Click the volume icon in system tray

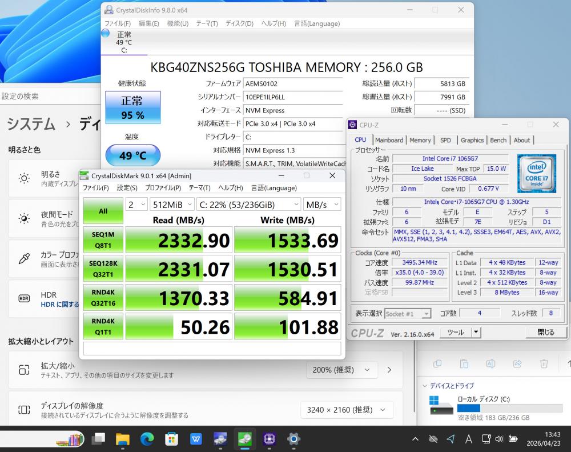point(499,439)
